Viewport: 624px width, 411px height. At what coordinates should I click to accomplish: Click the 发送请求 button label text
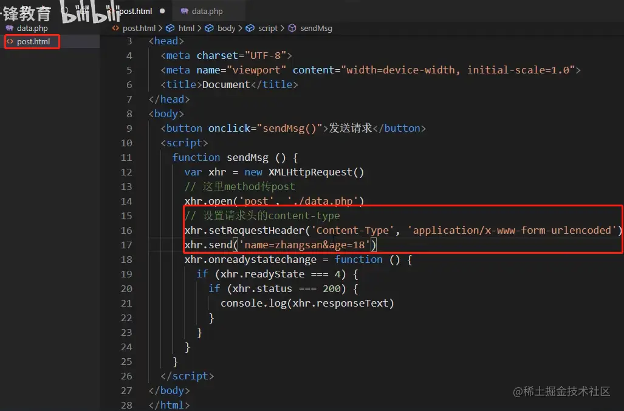tap(350, 128)
